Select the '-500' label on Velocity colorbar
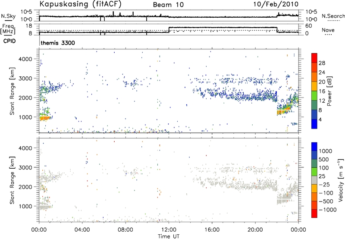The height and width of the screenshot is (239, 345). [x=326, y=201]
